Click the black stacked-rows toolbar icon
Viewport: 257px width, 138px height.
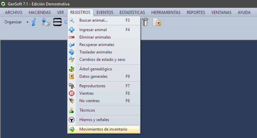(x=57, y=22)
